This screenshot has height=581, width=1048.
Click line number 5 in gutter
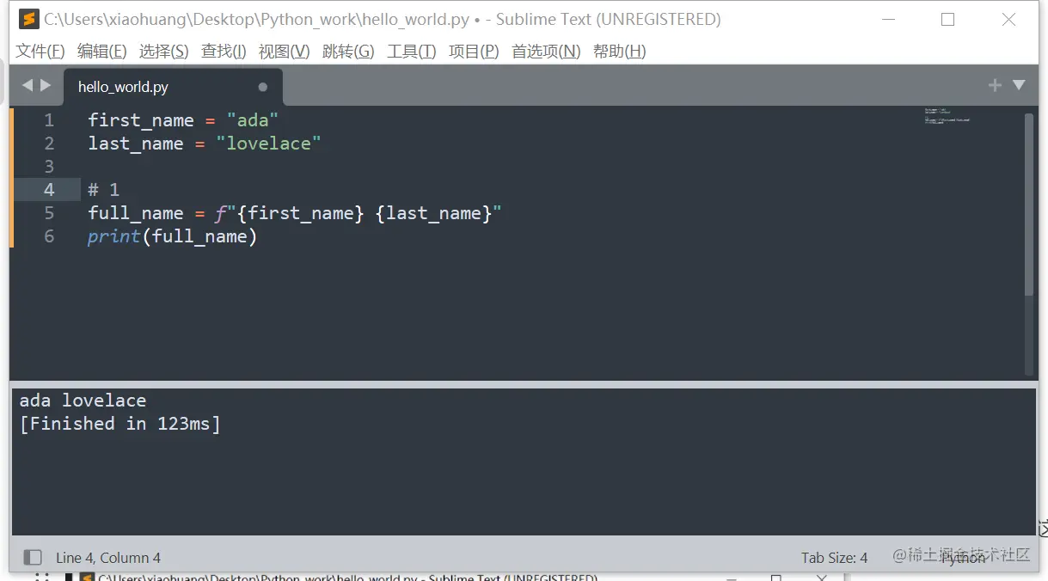click(x=49, y=213)
